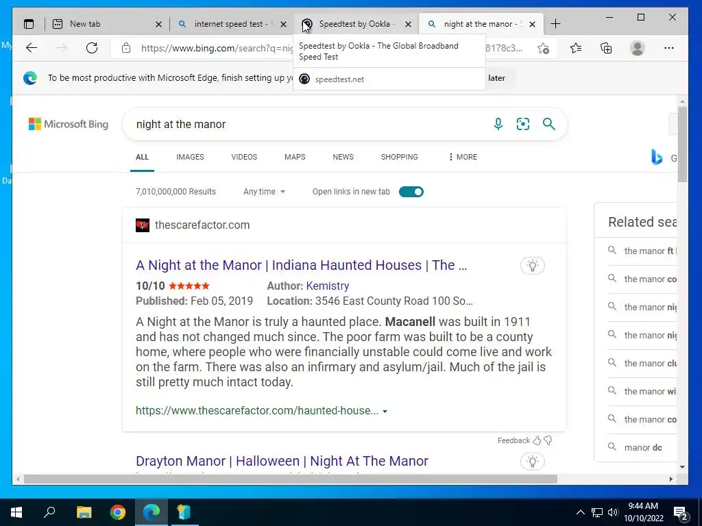
Task: Open the profile avatar menu
Action: click(637, 48)
